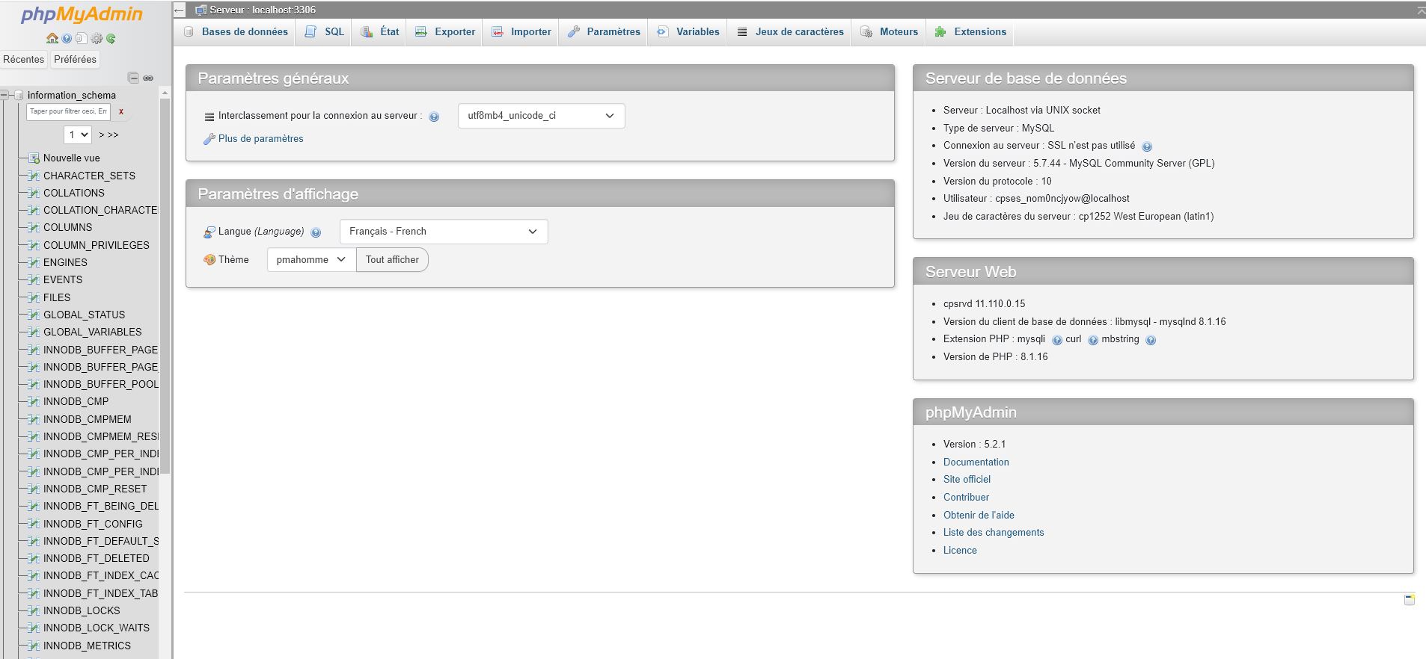Click the Serveur : localhost:3306 breadcrumb

click(262, 10)
